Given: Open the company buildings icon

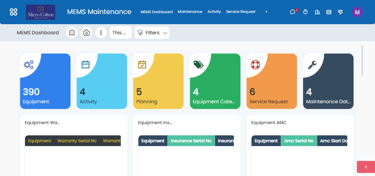Looking at the screenshot, I should [317, 12].
